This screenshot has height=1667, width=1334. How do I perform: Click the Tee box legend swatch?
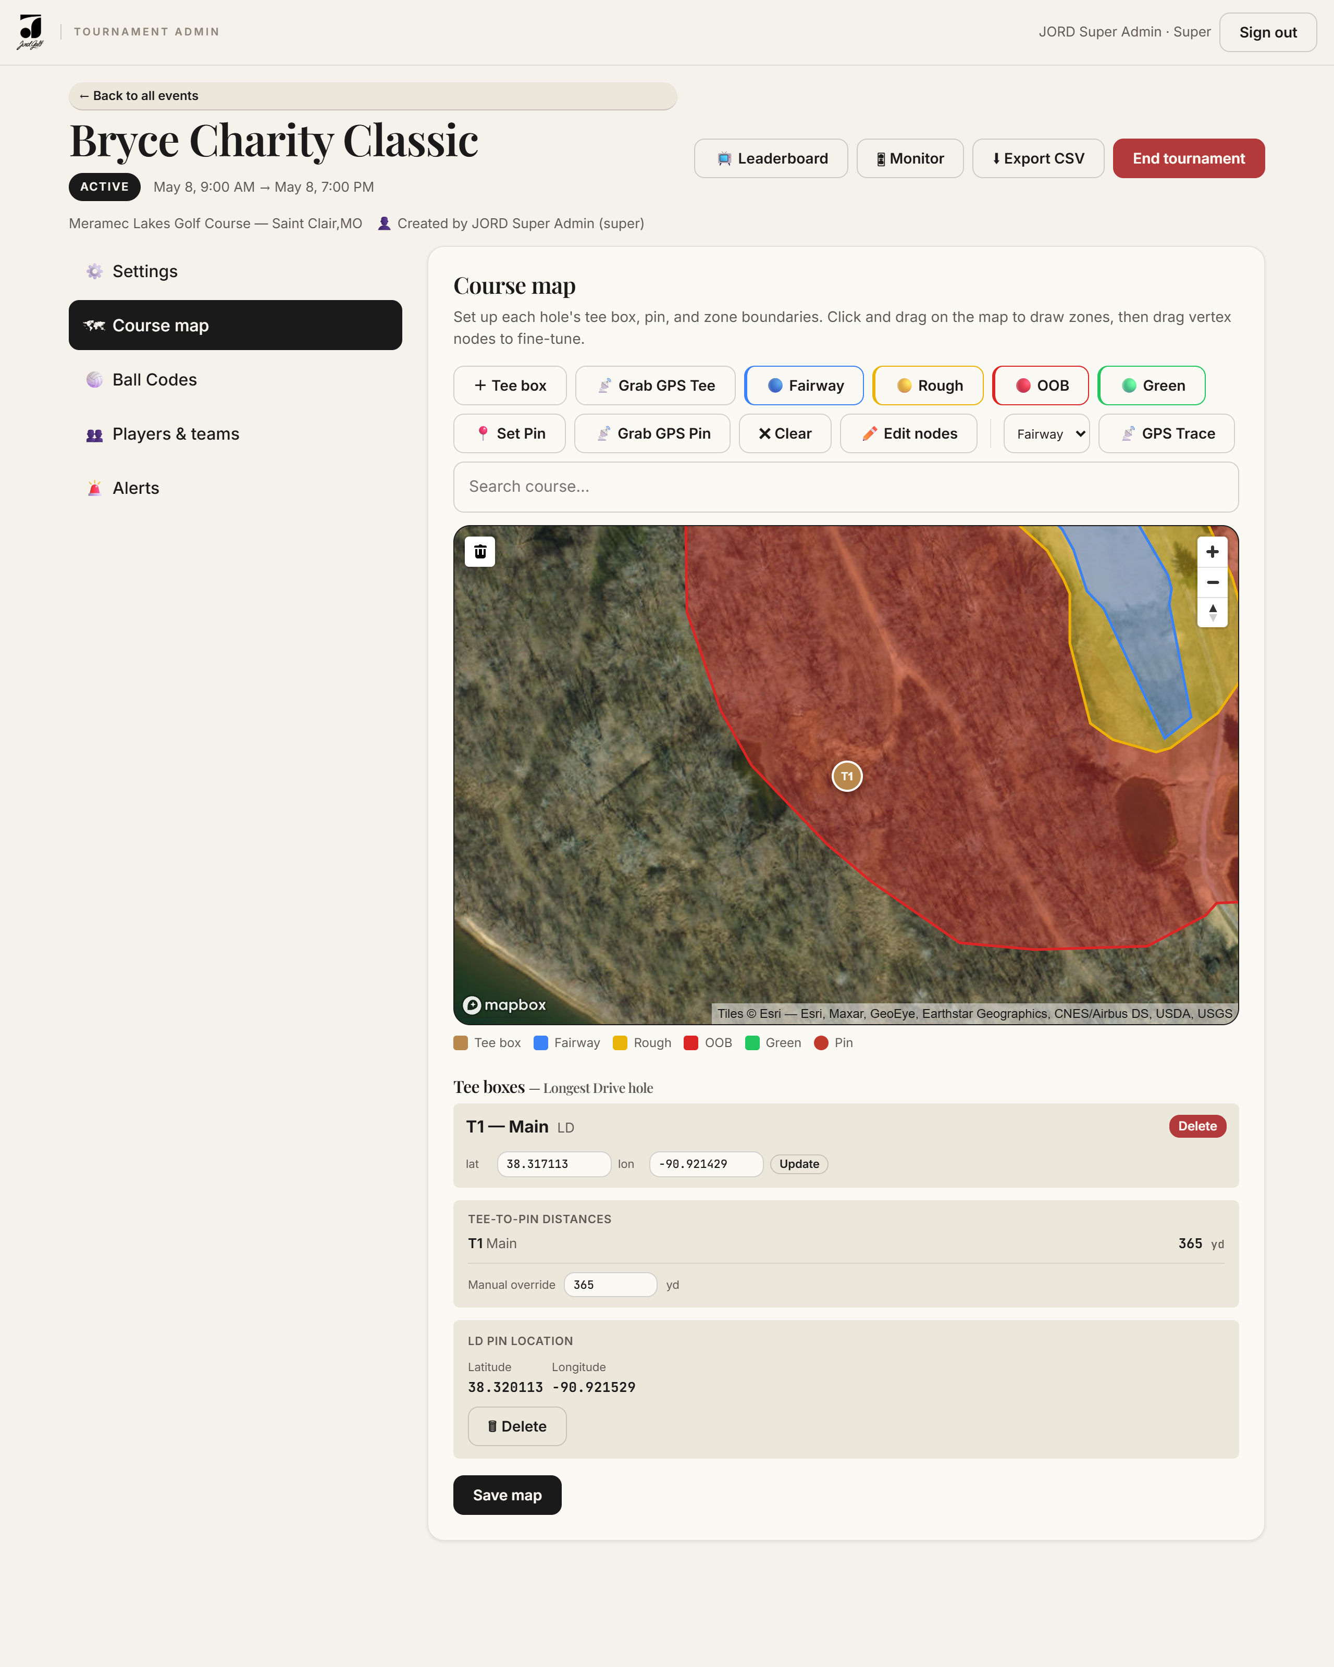tap(461, 1043)
